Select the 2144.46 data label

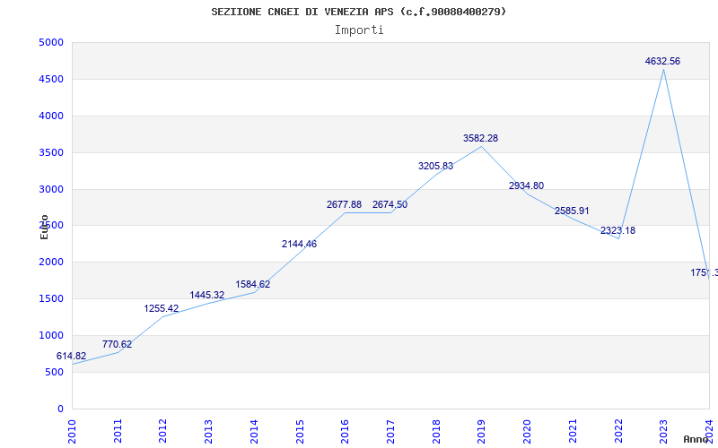299,244
